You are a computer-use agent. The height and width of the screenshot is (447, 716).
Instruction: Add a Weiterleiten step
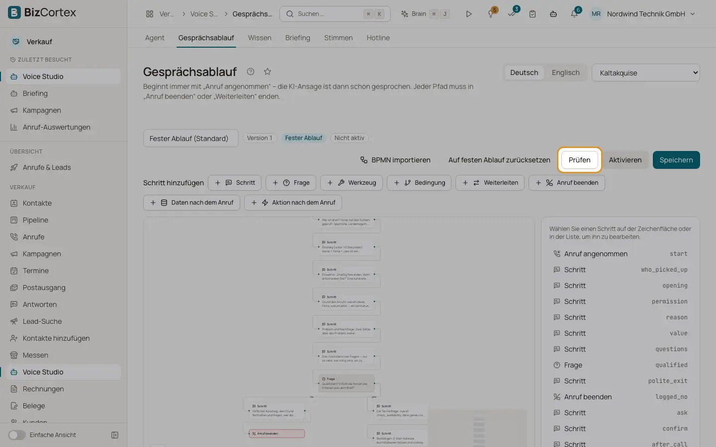coord(490,183)
